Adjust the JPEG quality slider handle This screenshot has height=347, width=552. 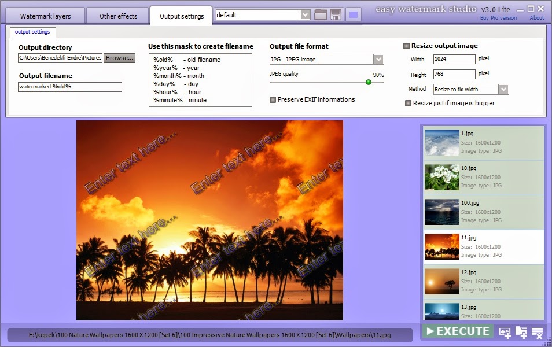click(368, 82)
